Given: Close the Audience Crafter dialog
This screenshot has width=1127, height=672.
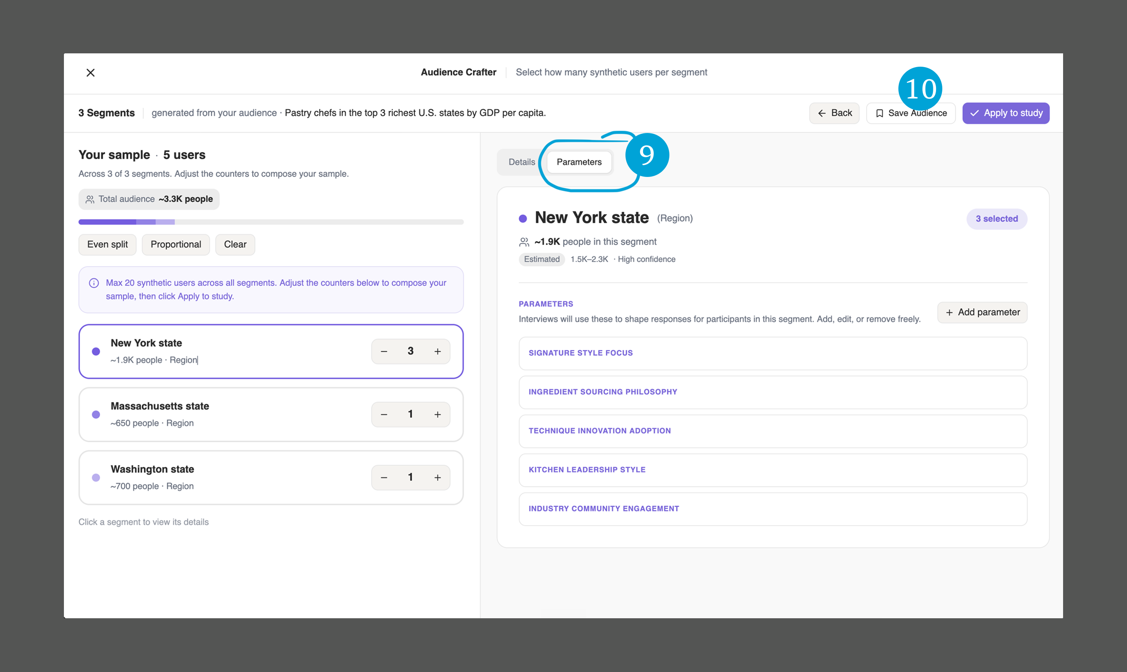Looking at the screenshot, I should [x=91, y=73].
